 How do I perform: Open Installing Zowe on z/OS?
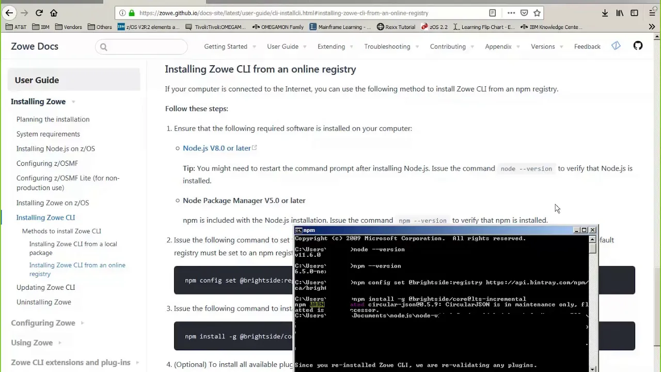coord(53,203)
